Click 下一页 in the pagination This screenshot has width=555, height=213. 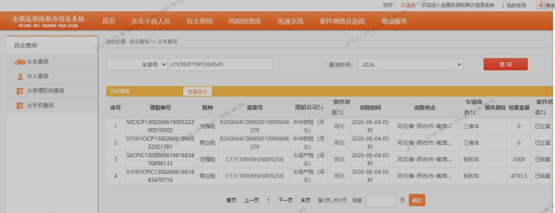pyautogui.click(x=285, y=200)
